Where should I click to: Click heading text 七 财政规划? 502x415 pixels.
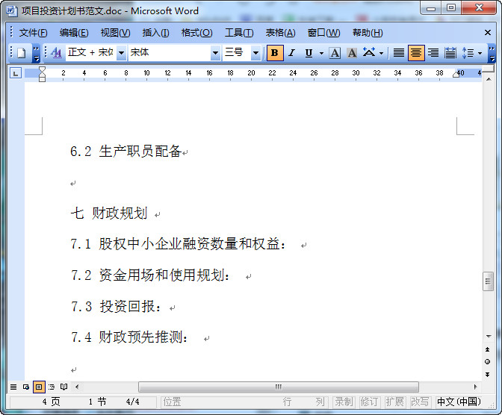tap(109, 213)
